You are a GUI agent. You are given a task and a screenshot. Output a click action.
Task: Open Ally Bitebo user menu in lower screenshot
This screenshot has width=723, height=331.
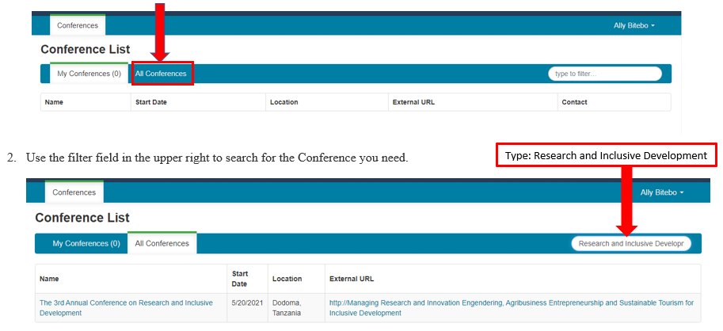click(660, 192)
